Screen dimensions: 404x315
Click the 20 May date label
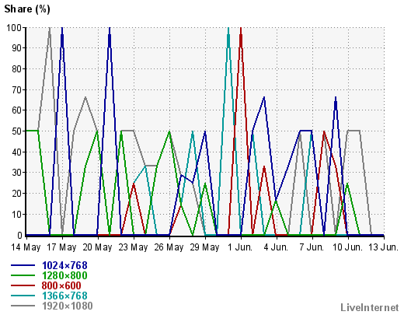click(x=97, y=247)
